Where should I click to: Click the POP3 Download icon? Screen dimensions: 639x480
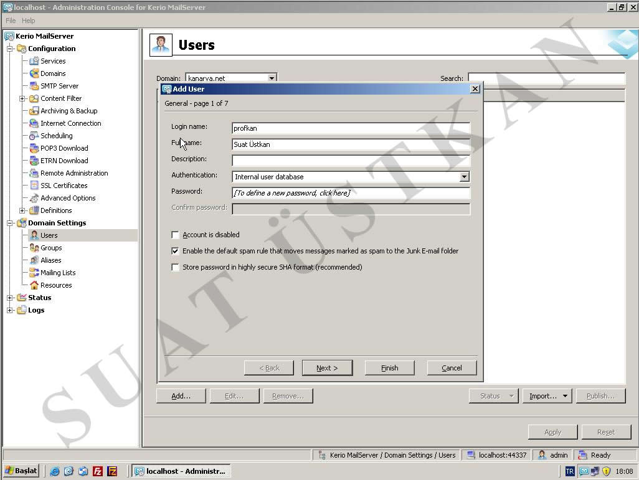pos(34,148)
